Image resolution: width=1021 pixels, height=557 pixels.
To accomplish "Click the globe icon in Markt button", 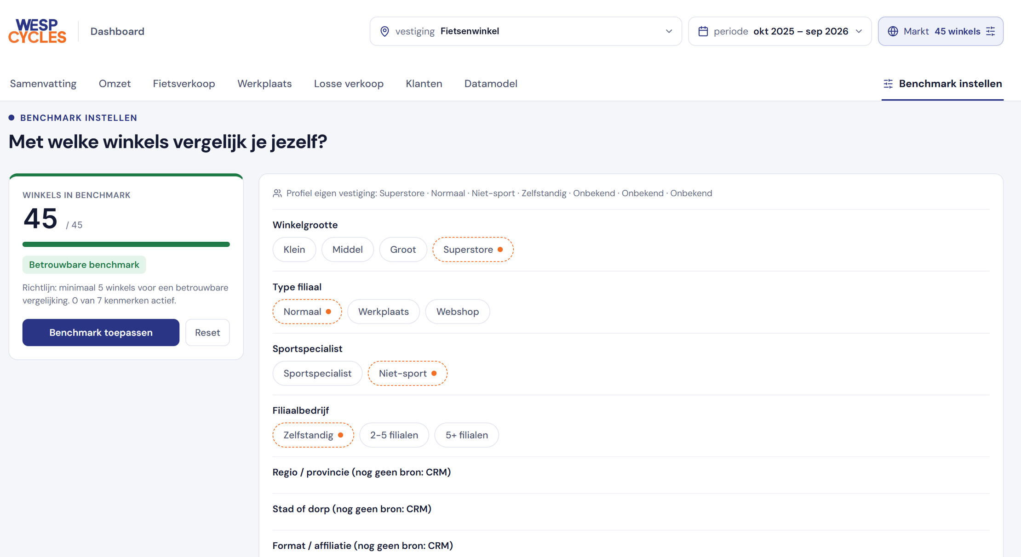I will pos(893,31).
